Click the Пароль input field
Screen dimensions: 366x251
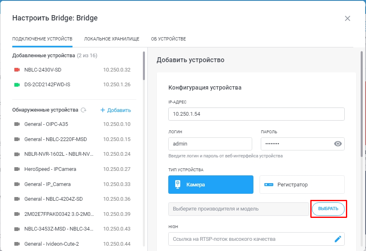pyautogui.click(x=303, y=144)
